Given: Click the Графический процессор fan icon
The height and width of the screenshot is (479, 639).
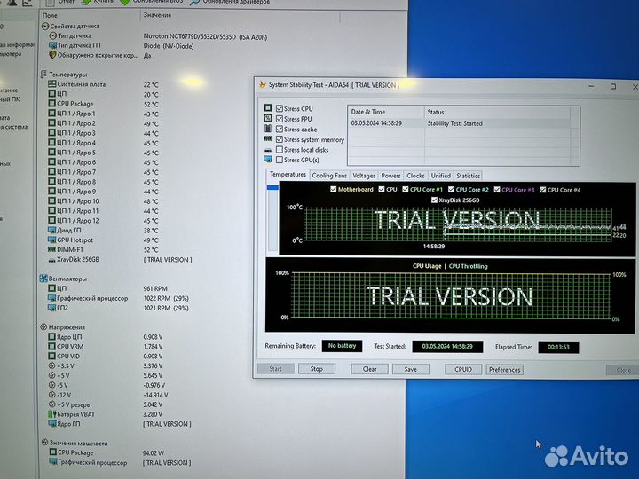Looking at the screenshot, I should point(51,298).
